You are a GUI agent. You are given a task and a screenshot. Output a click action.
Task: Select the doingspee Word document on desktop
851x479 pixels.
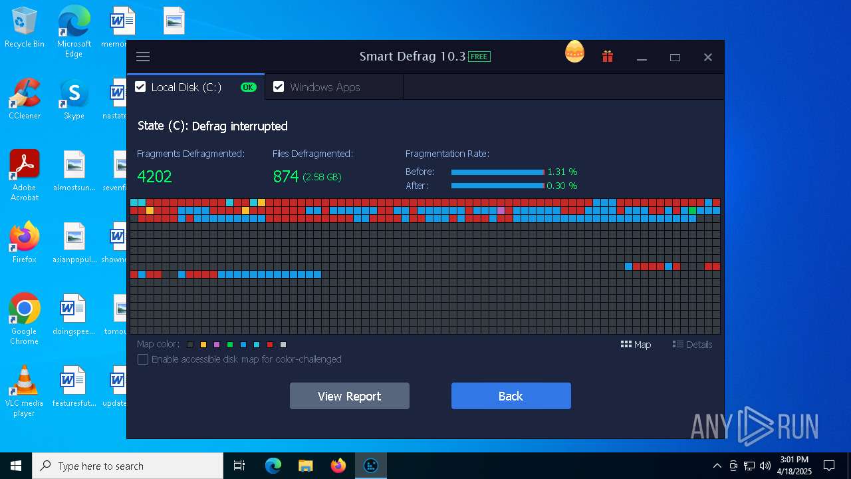[74, 315]
